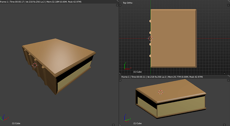The height and width of the screenshot is (126, 230).
Task: Show hidden header of the Top Ortho viewport
Action: click(224, 73)
